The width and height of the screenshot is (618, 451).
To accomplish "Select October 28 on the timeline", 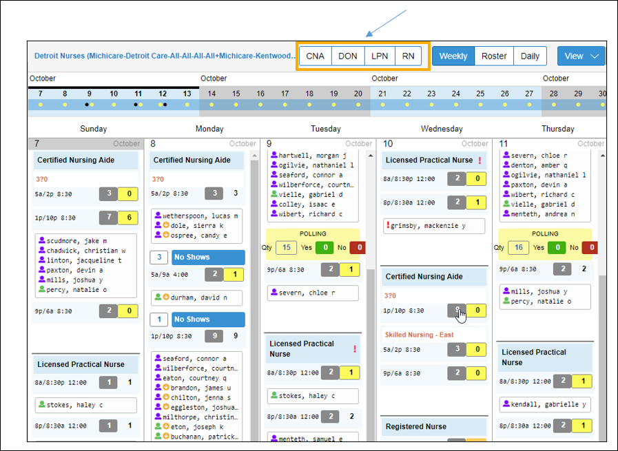I will point(554,94).
